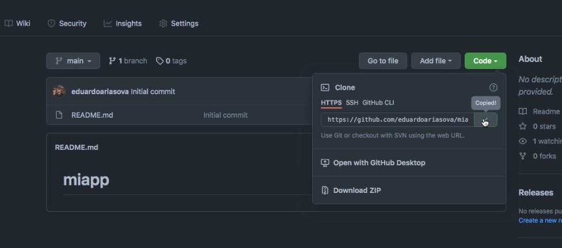
Task: Click the tag icon beside 0 tags
Action: pos(160,61)
